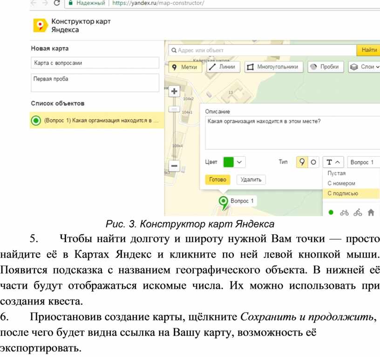This screenshot has height=357, width=380.
Task: Select the Метки tool
Action: coord(185,67)
